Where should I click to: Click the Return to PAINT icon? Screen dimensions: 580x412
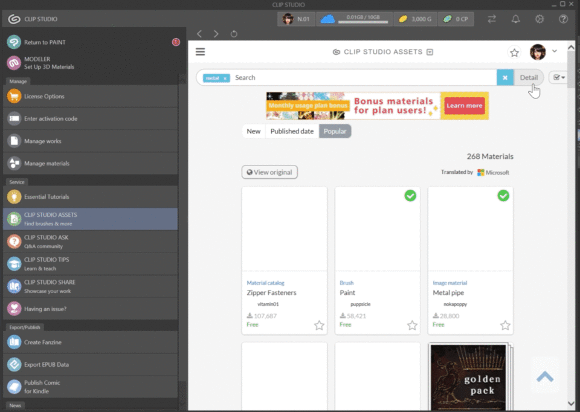tap(14, 42)
